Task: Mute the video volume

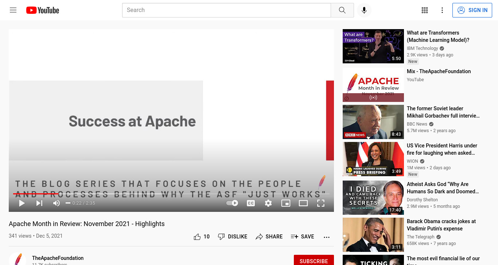Action: pos(56,203)
